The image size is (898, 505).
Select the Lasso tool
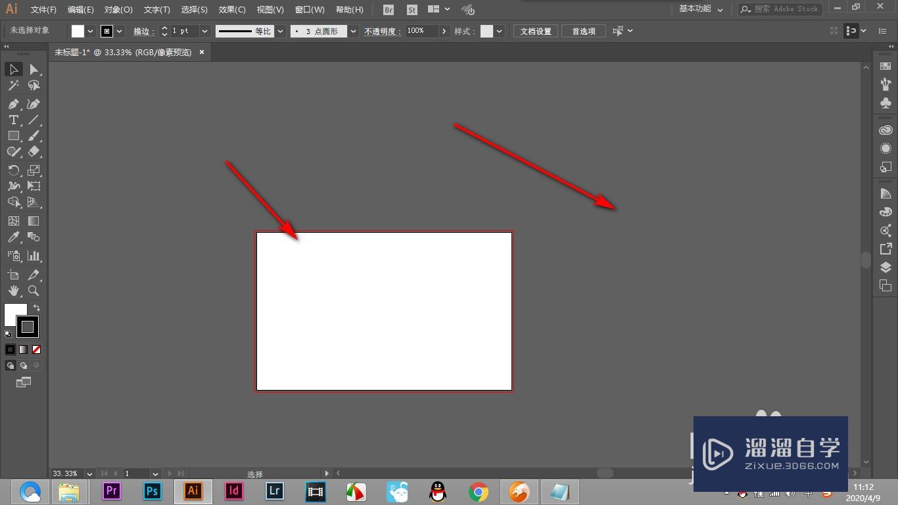click(34, 85)
